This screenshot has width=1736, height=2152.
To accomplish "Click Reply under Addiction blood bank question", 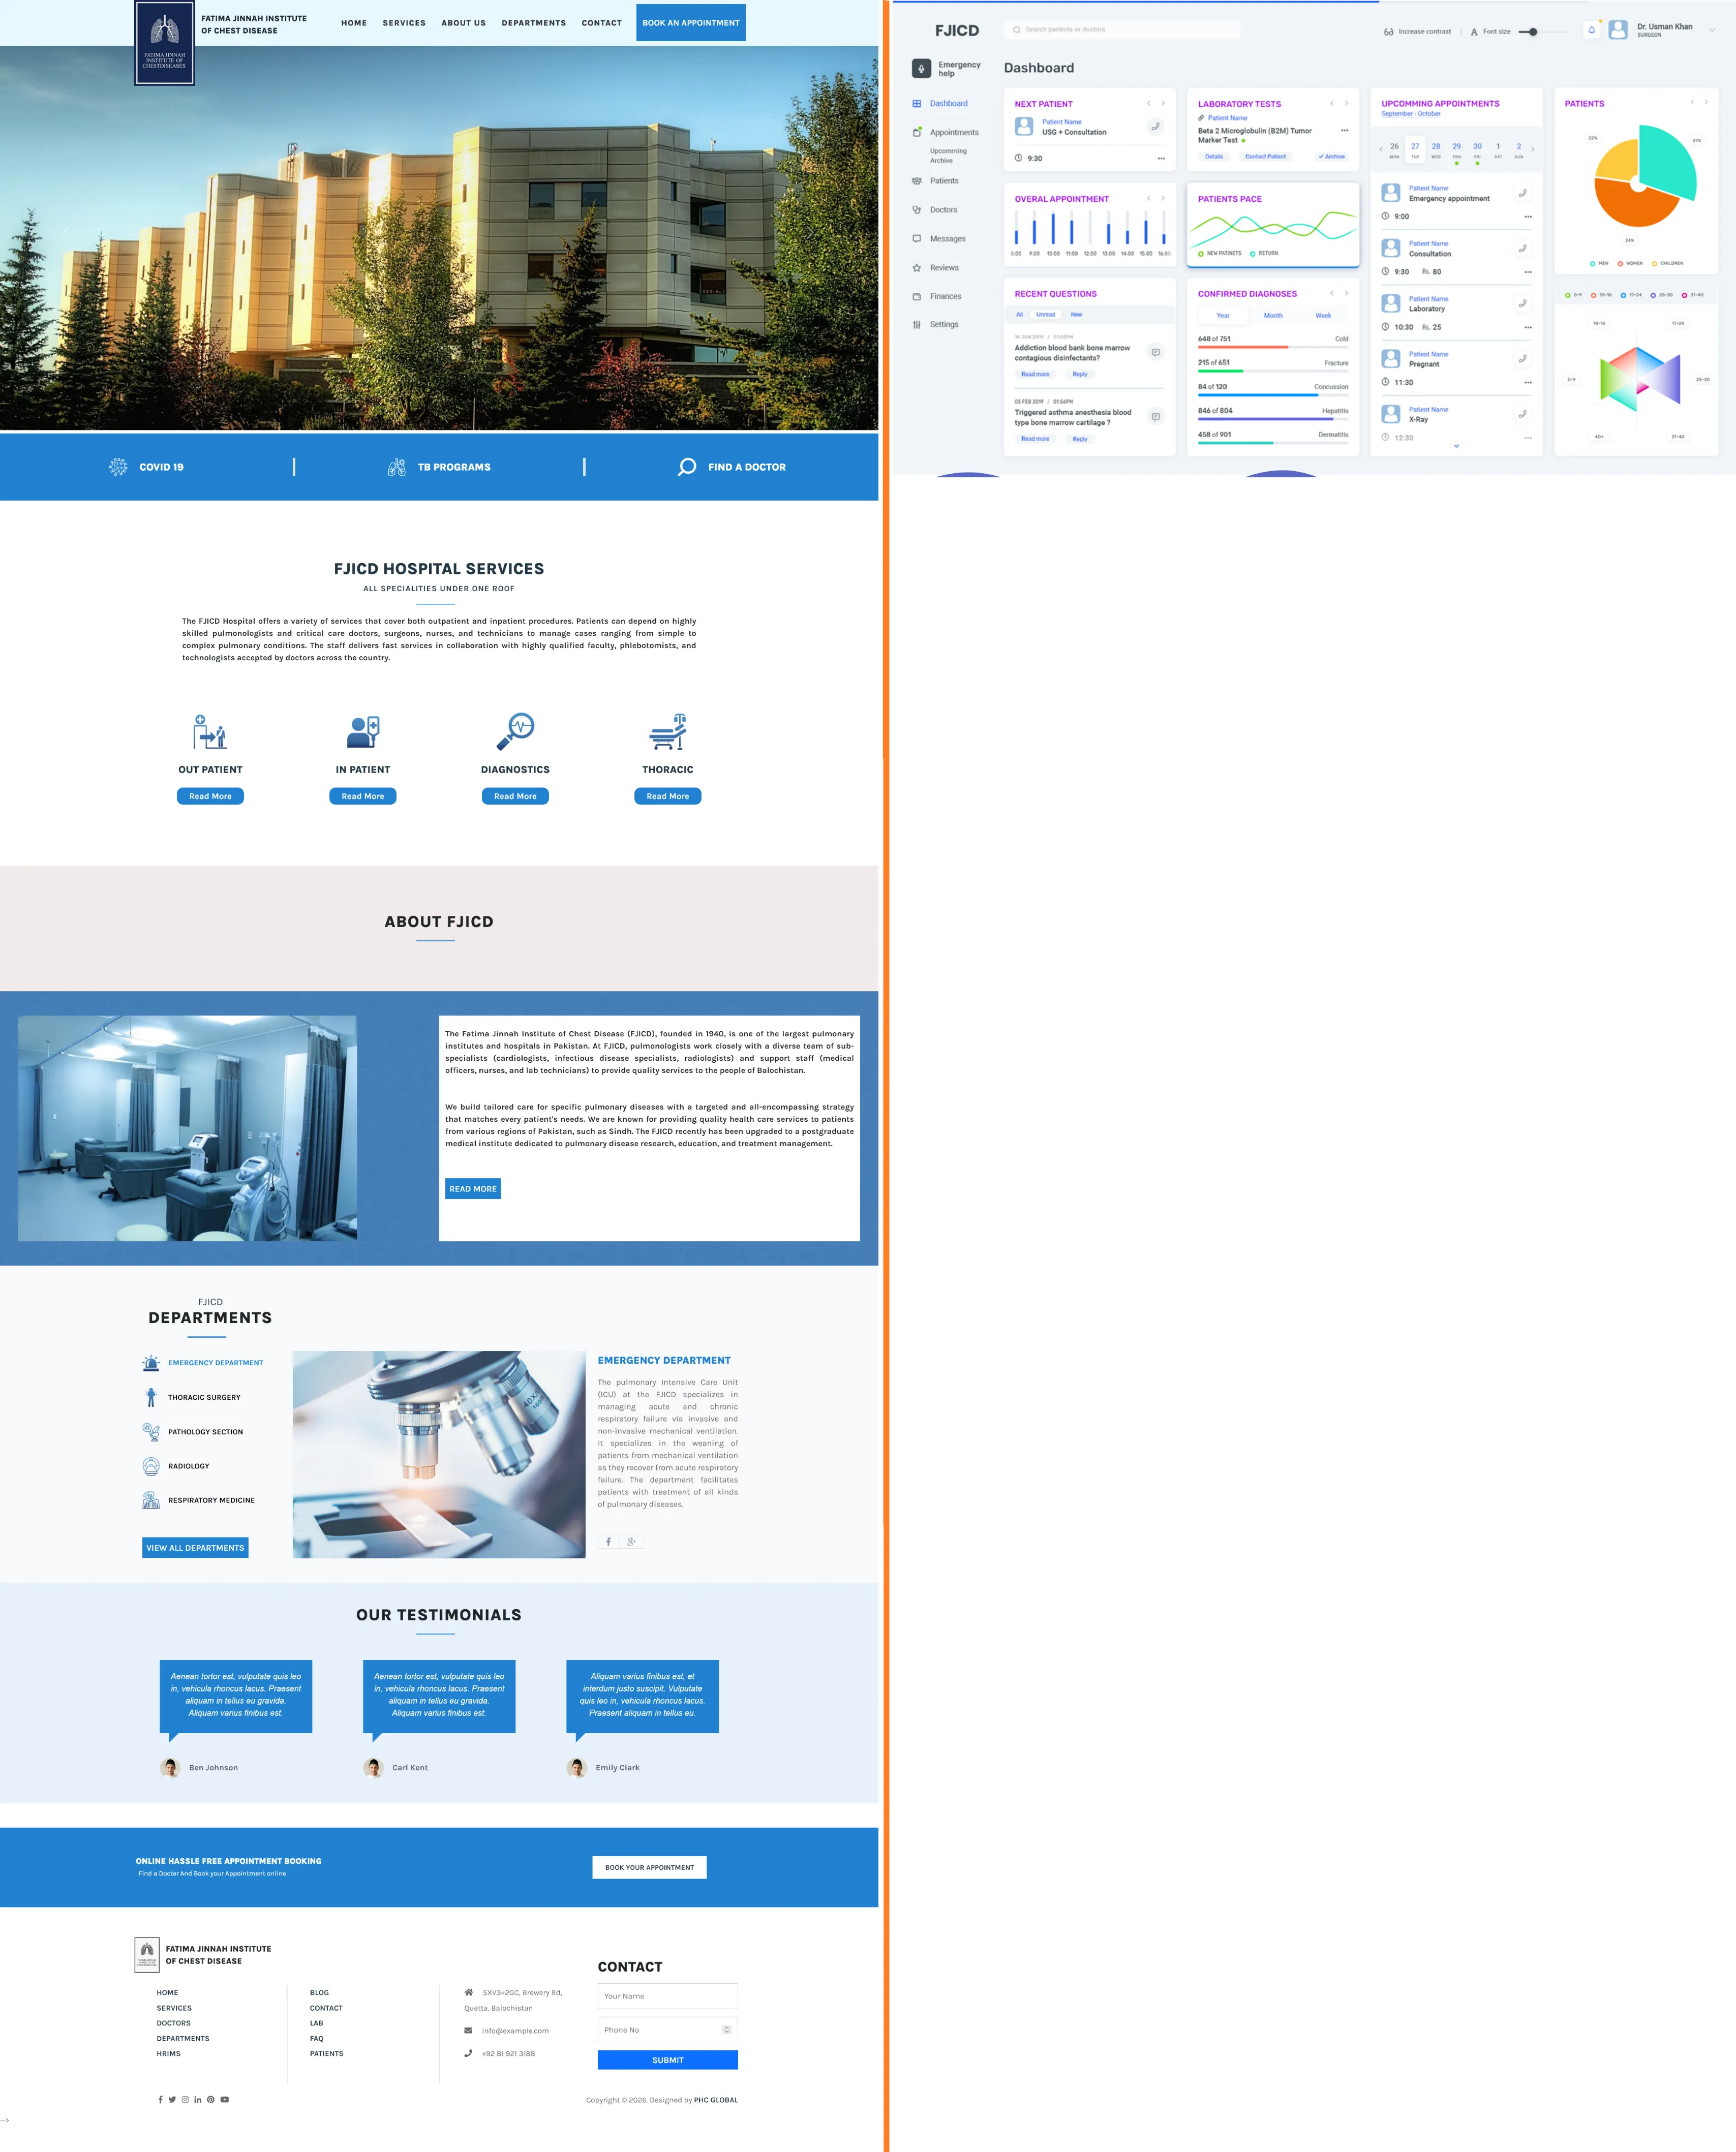I will [1080, 374].
